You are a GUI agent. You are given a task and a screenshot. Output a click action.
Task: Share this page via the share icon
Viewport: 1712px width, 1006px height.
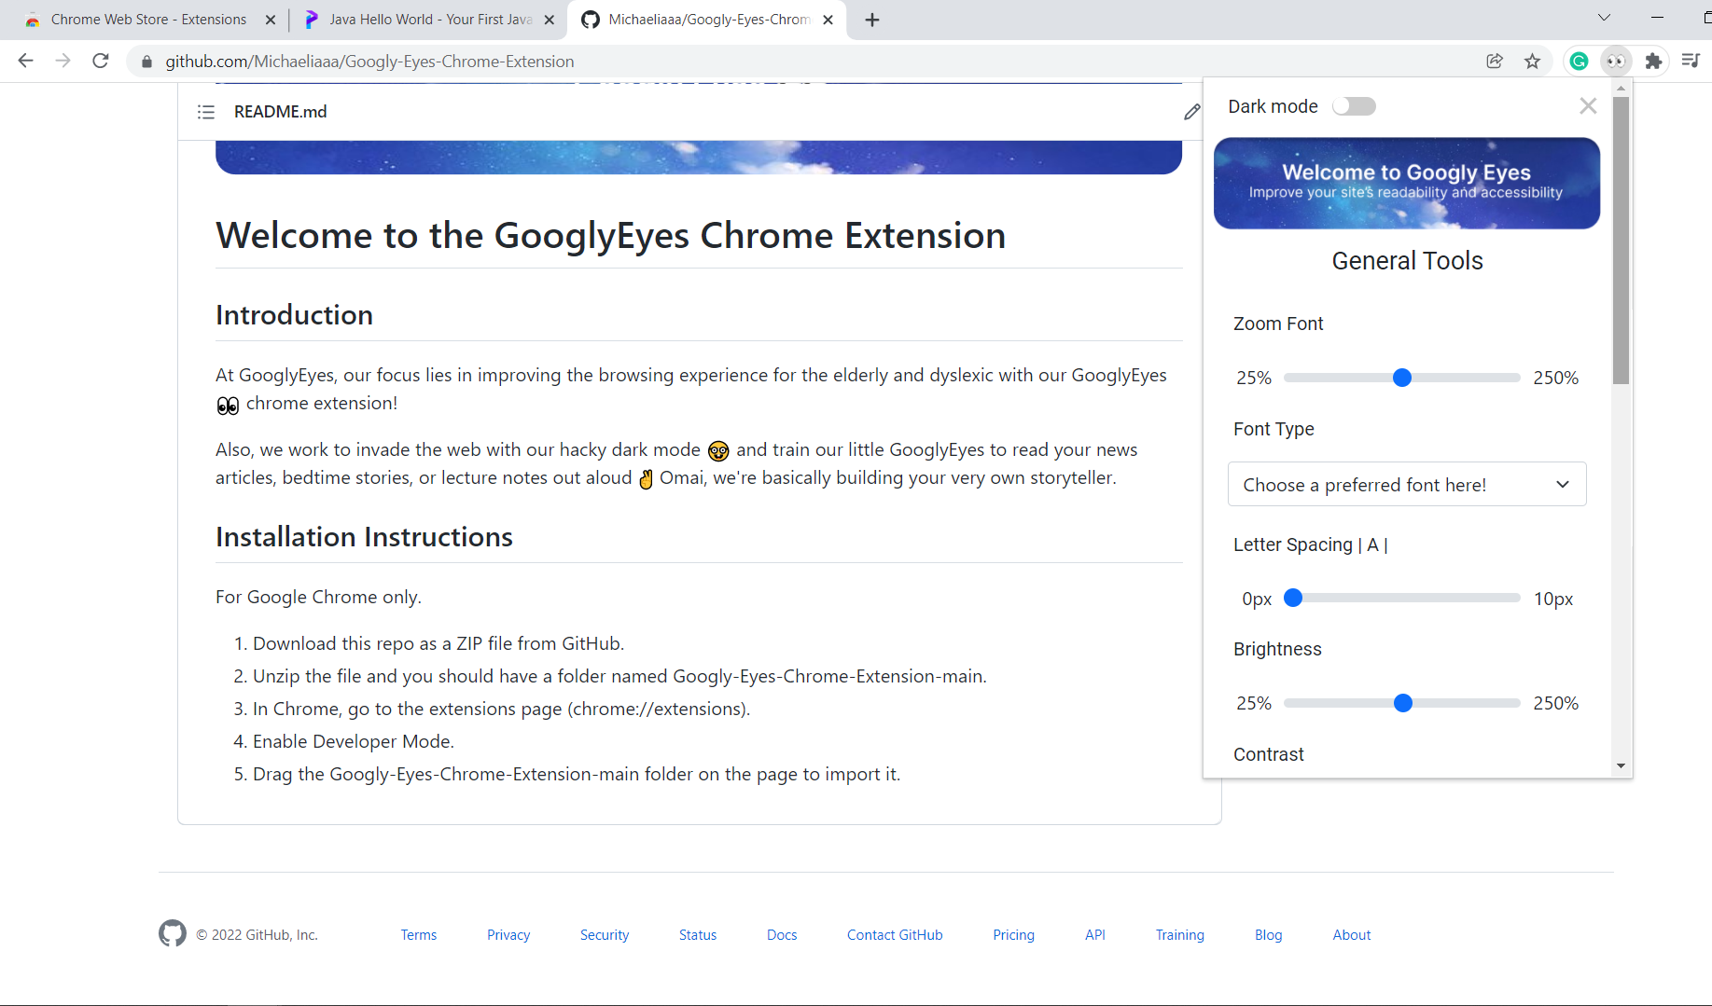(x=1495, y=61)
